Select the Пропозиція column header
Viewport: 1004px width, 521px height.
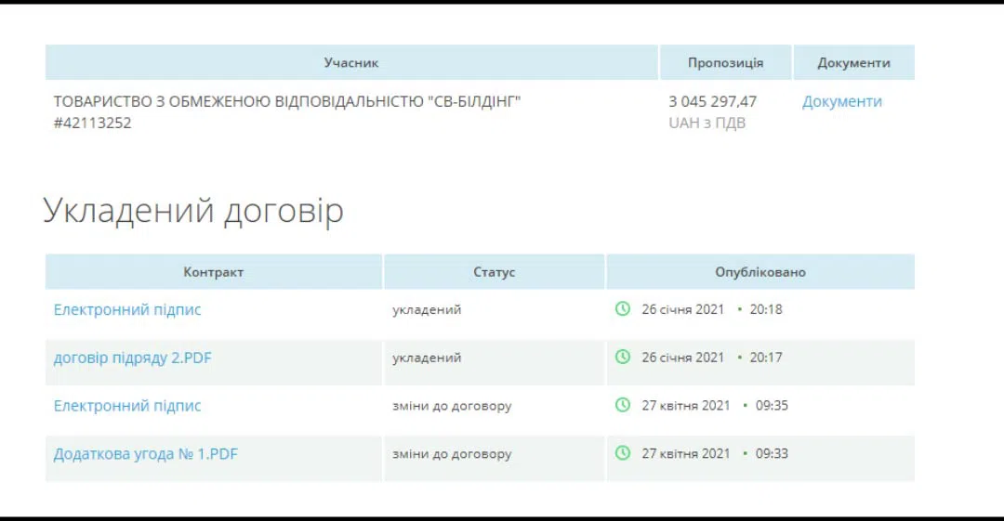[725, 62]
